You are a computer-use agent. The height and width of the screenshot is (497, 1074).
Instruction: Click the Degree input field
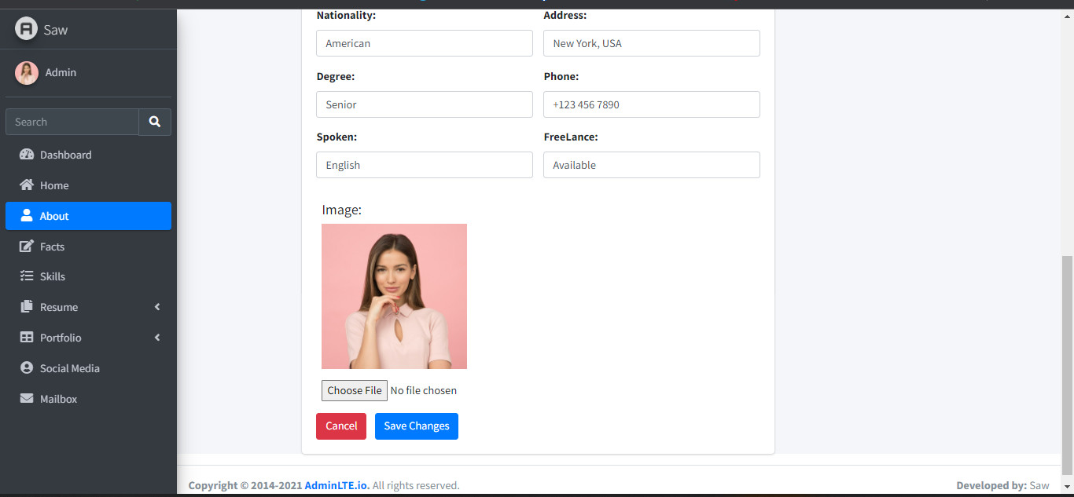point(425,104)
